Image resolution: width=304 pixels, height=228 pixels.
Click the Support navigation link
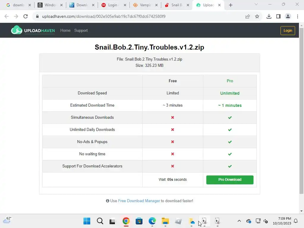coord(81,31)
